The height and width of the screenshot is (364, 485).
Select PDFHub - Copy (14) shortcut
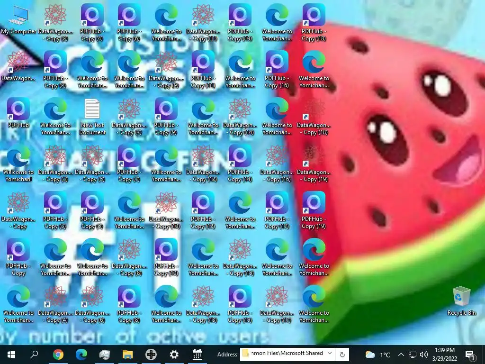tap(240, 164)
